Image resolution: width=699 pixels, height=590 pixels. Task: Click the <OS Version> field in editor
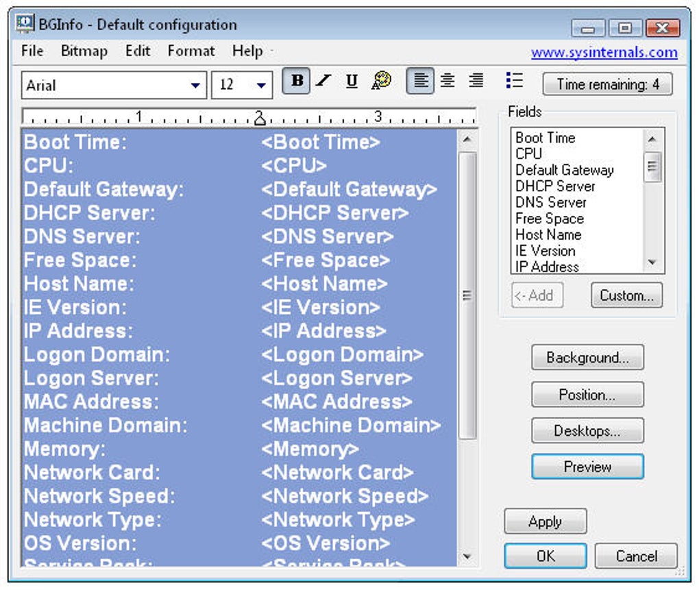point(326,543)
